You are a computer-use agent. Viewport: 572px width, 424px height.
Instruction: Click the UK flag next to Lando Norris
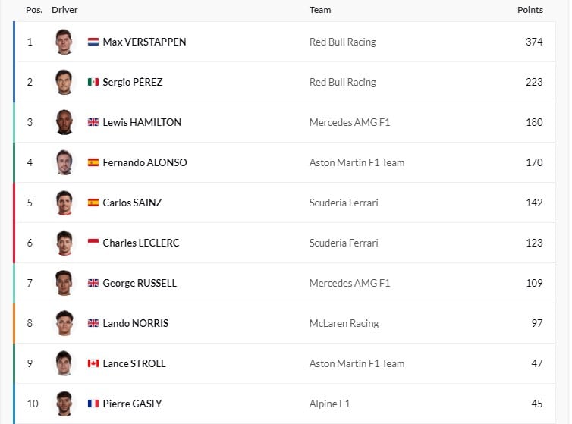point(93,323)
